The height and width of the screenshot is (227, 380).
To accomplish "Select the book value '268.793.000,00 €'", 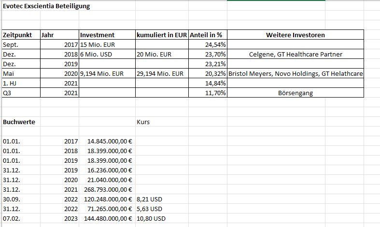I will click(107, 189).
